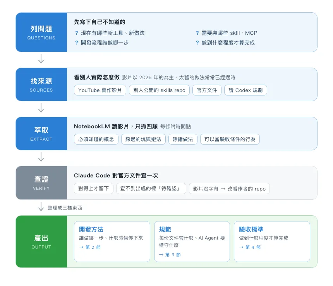
Task: Follow the → 第 2 節 link
Action: [90, 247]
